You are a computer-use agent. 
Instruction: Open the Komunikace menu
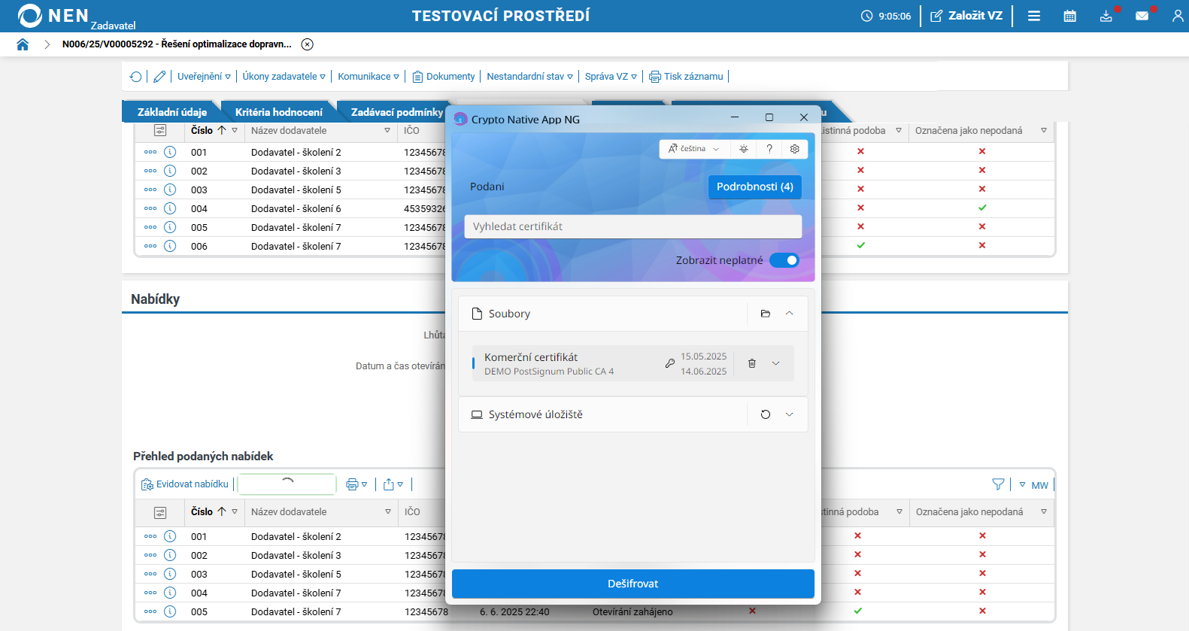(369, 77)
